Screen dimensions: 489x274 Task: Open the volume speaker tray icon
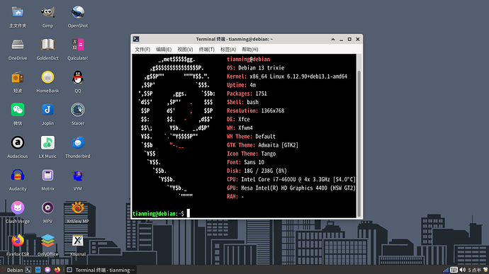pos(463,270)
